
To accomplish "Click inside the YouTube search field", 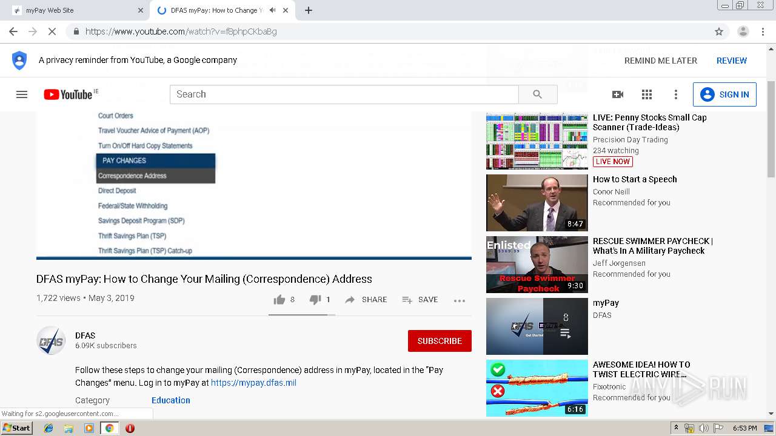I will click(x=344, y=94).
